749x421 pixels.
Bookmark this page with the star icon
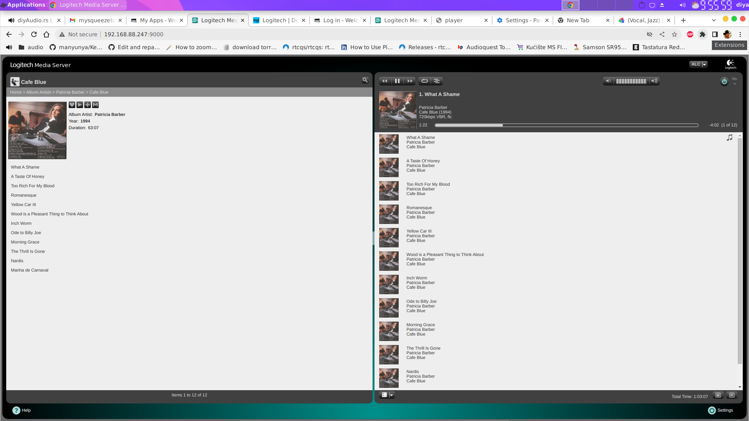(674, 34)
